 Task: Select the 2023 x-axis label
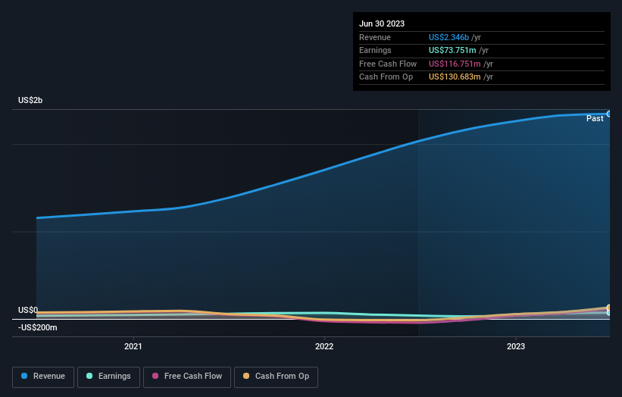coord(516,347)
